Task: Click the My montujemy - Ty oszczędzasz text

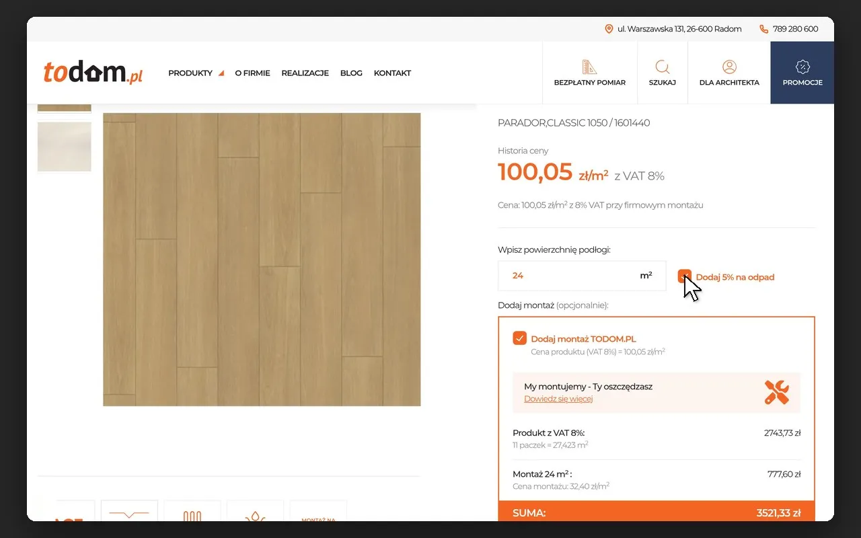Action: (x=588, y=387)
